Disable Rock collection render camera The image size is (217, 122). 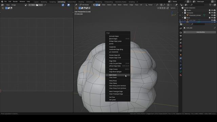pos(215,18)
